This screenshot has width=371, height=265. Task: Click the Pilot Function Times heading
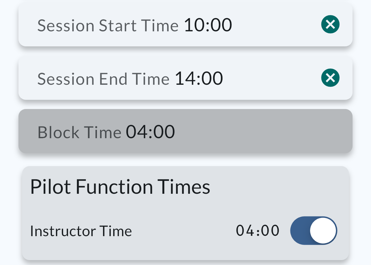click(x=120, y=187)
